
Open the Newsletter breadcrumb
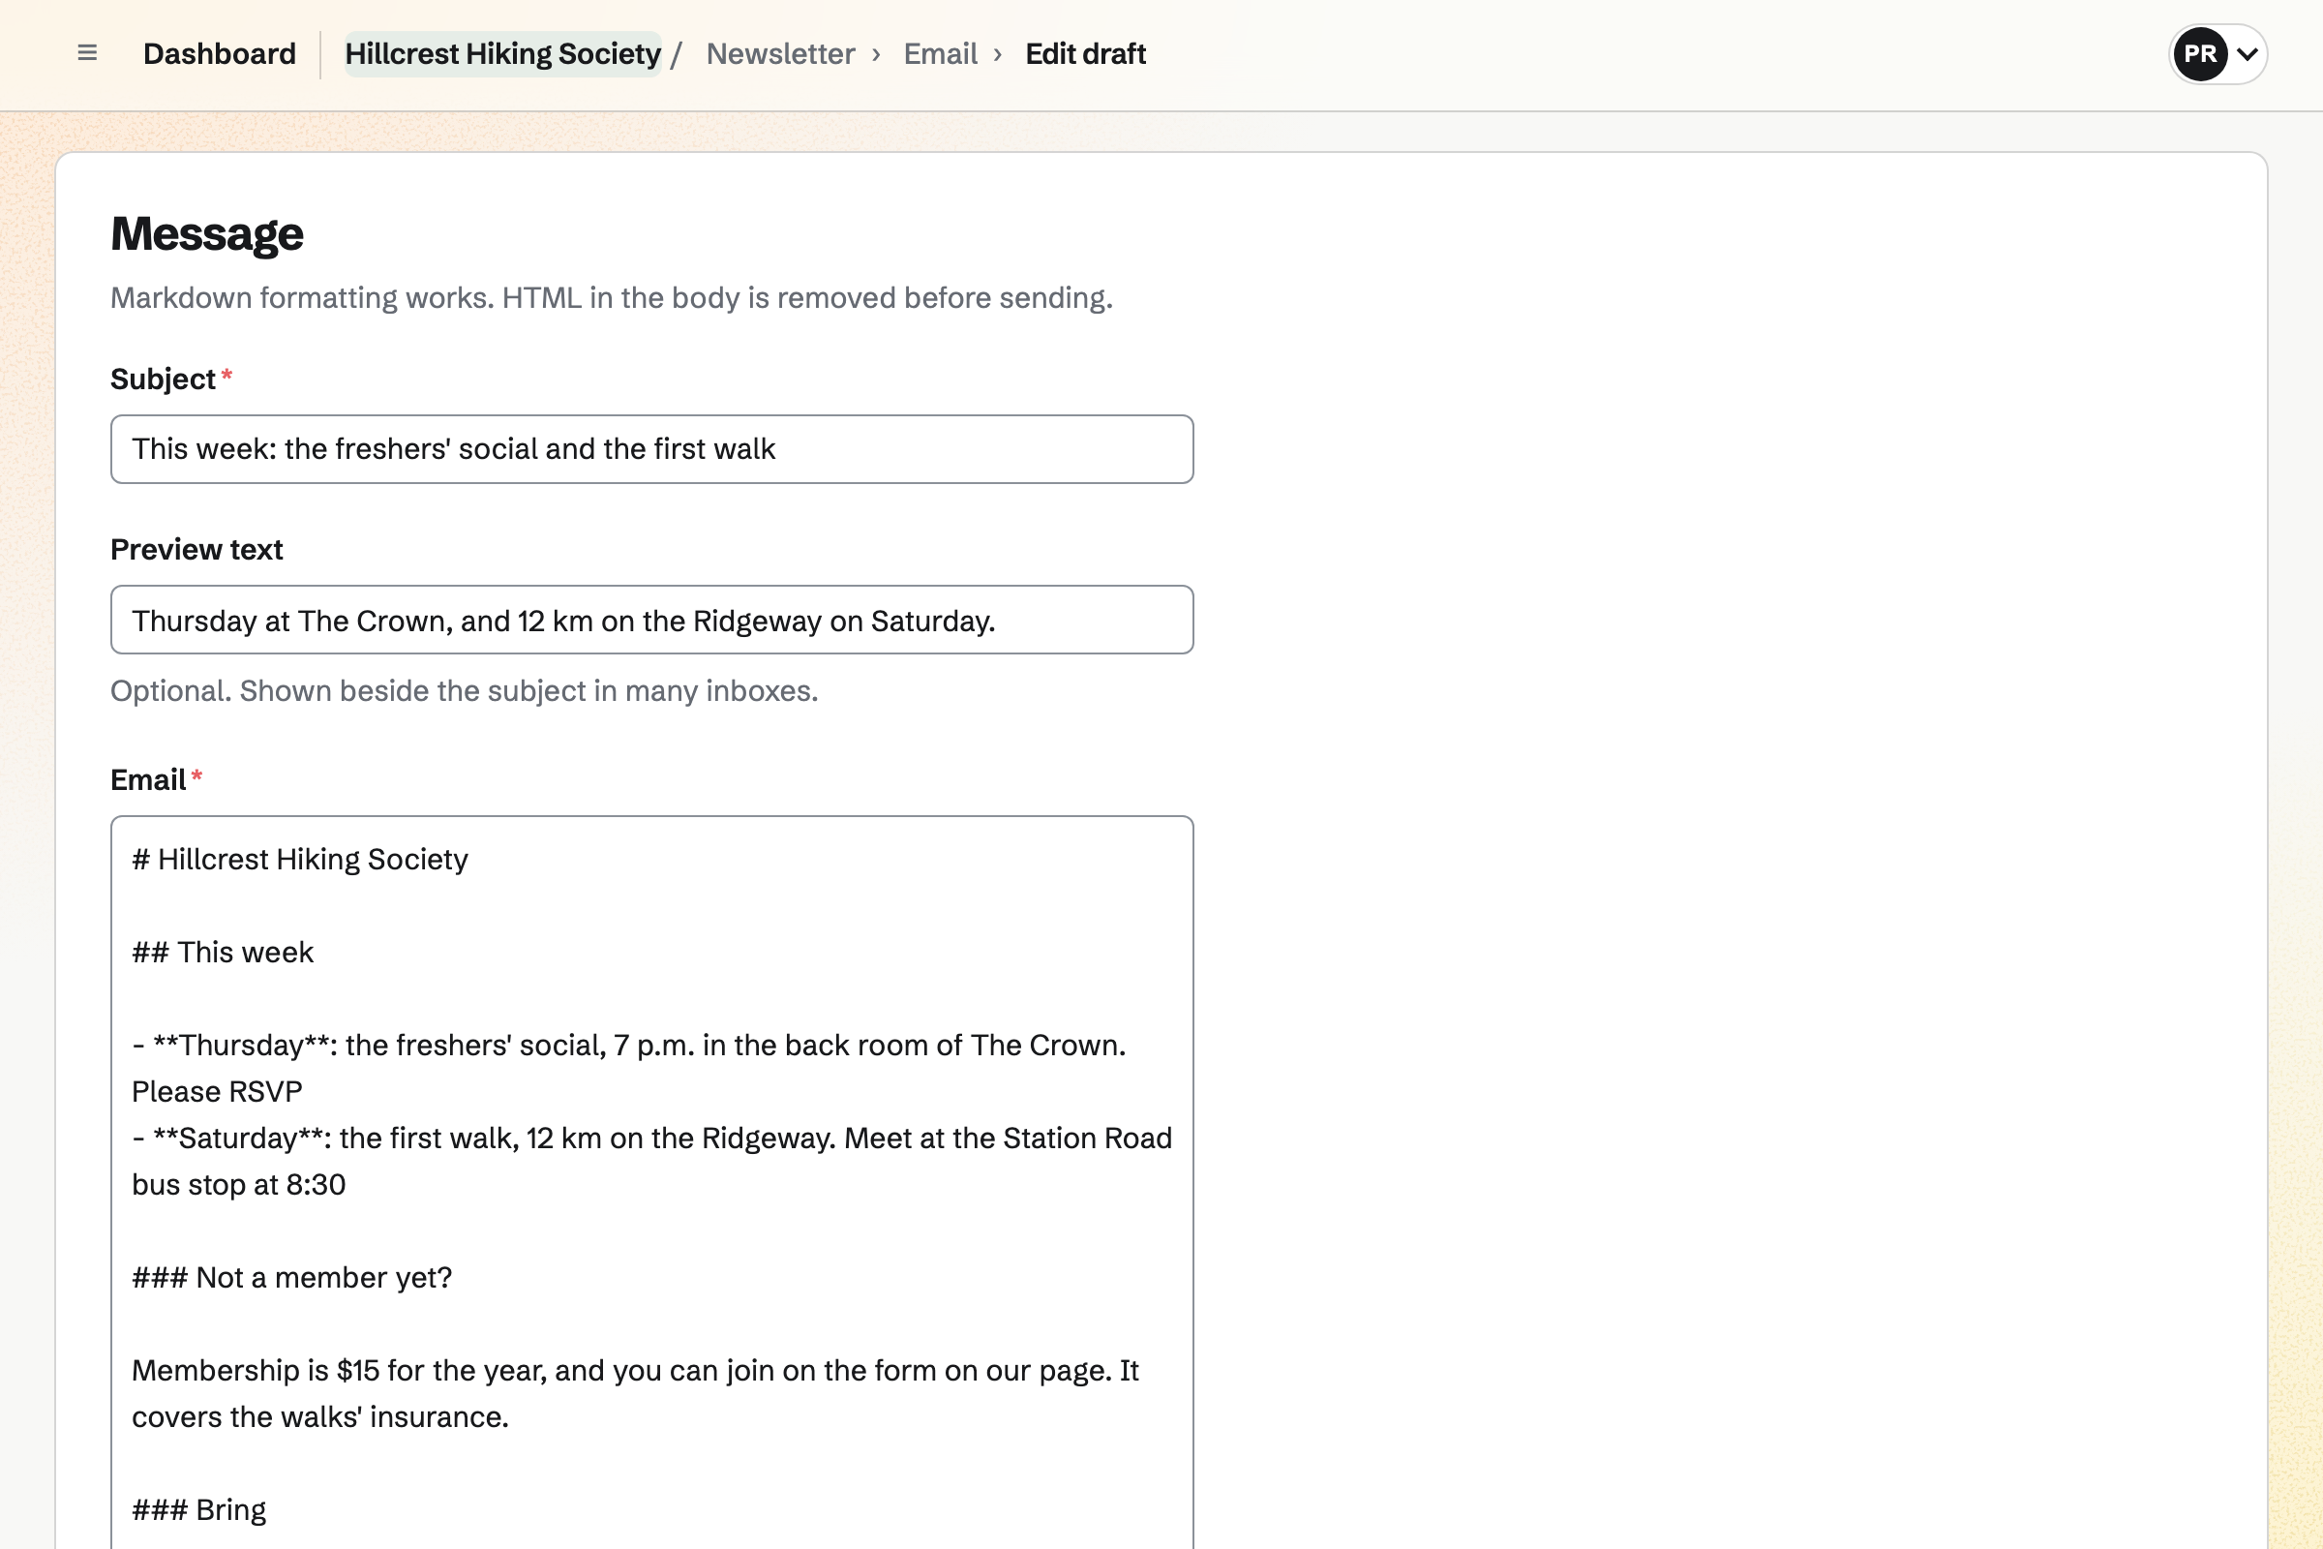click(780, 53)
